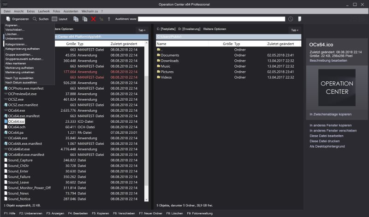Click the Operation Center icon preview thumbnail
The image size is (369, 217).
pyautogui.click(x=337, y=87)
